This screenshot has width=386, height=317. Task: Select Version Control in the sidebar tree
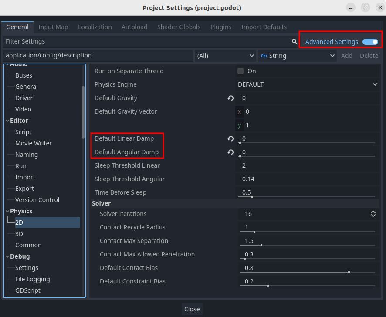coord(37,200)
